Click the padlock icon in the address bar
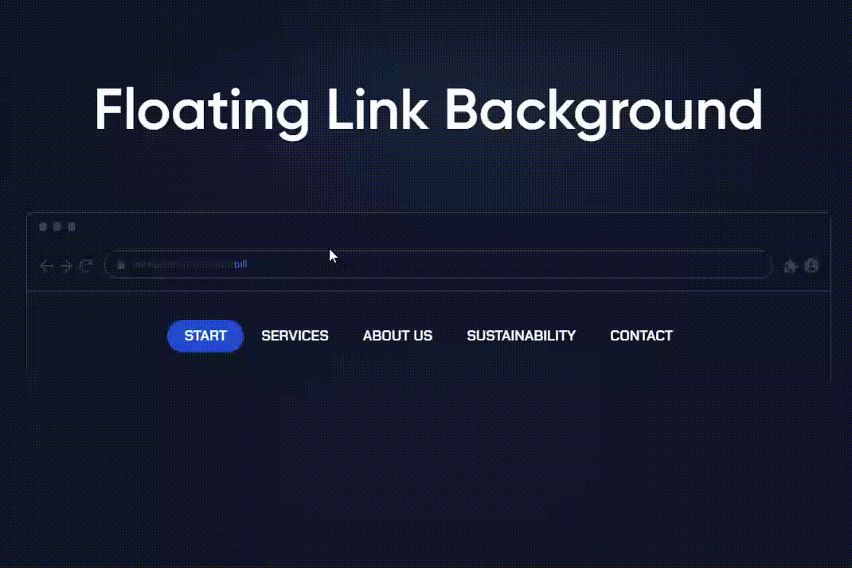The image size is (852, 568). coord(119,265)
